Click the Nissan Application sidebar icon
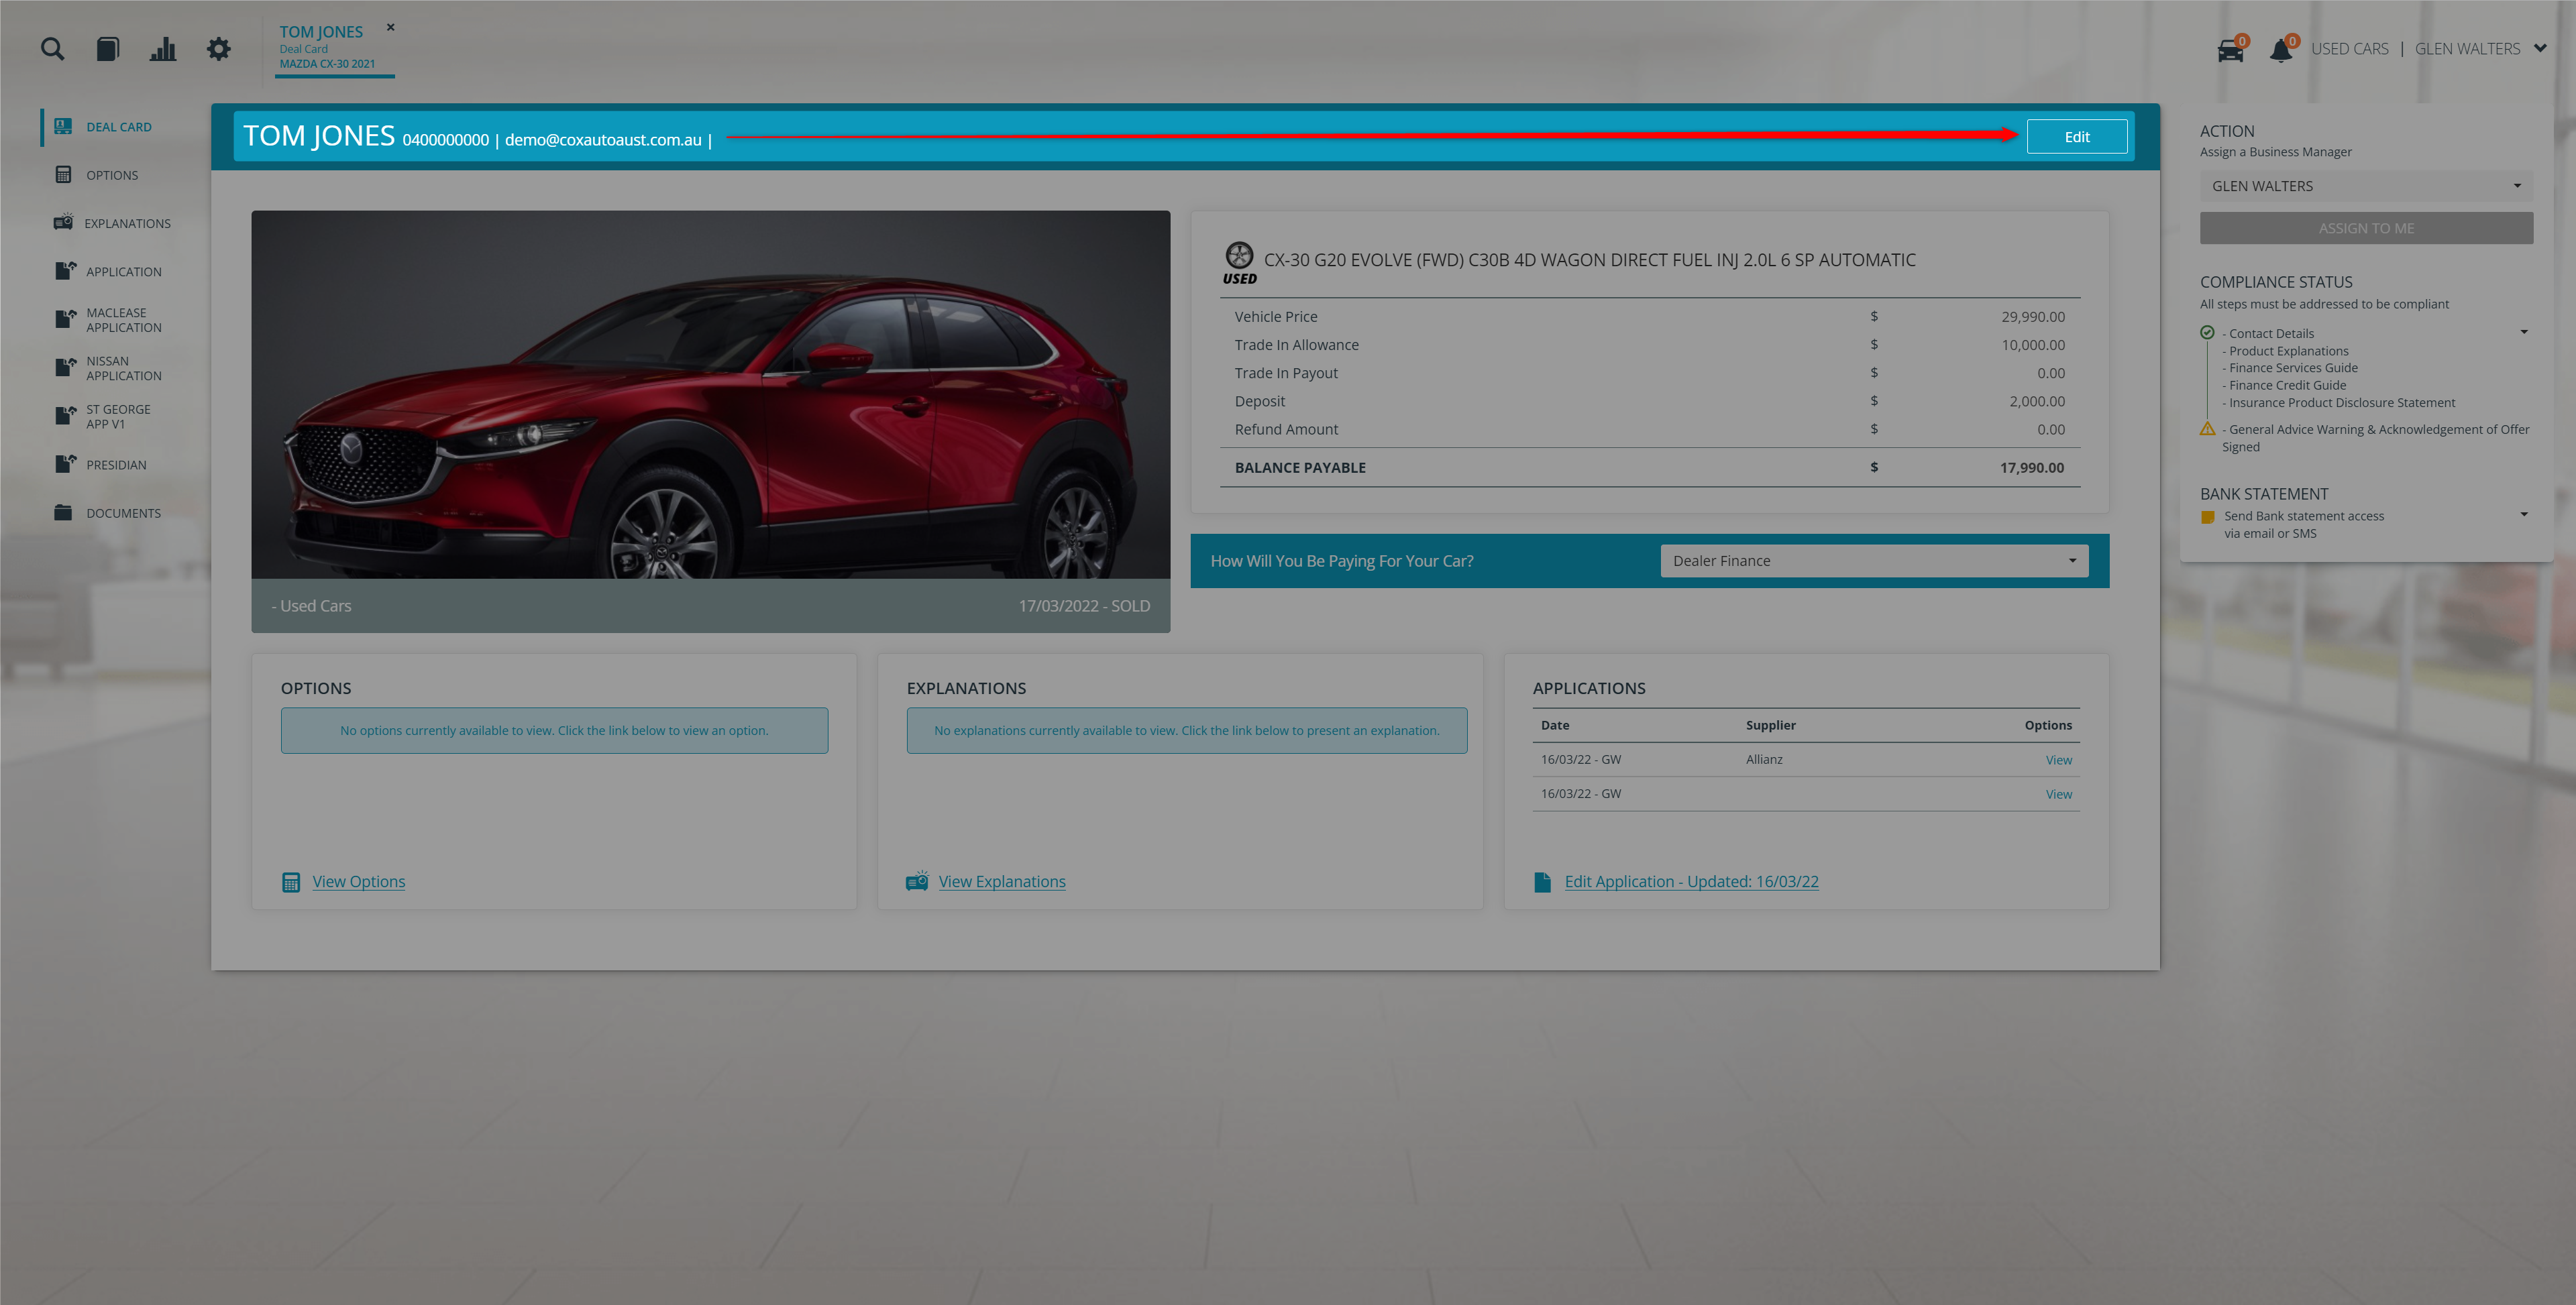Image resolution: width=2576 pixels, height=1305 pixels. tap(65, 367)
